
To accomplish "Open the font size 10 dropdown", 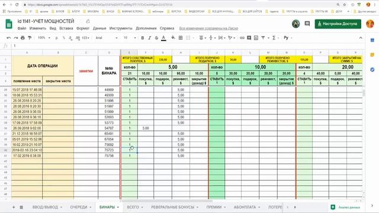I will (130, 38).
